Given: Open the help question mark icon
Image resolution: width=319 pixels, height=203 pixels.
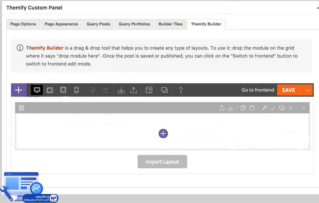Looking at the screenshot, I should (x=180, y=90).
